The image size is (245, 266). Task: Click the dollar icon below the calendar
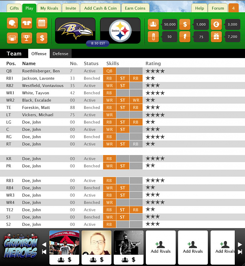coord(42,38)
